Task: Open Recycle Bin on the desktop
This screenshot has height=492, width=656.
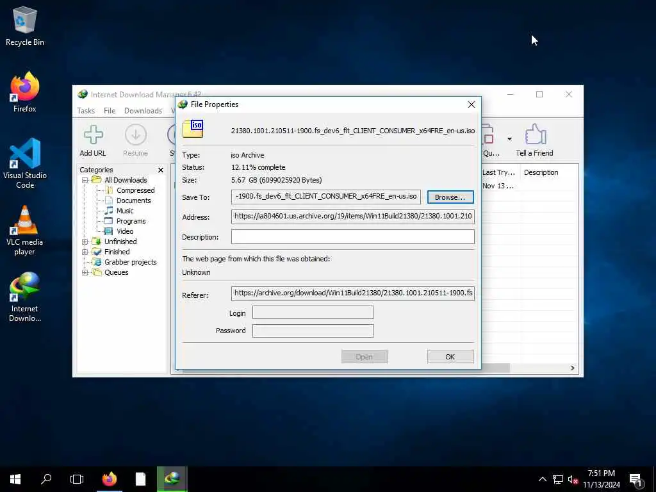Action: 25,26
